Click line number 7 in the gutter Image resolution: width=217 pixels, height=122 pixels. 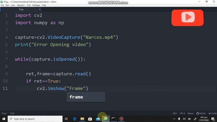click(6, 59)
